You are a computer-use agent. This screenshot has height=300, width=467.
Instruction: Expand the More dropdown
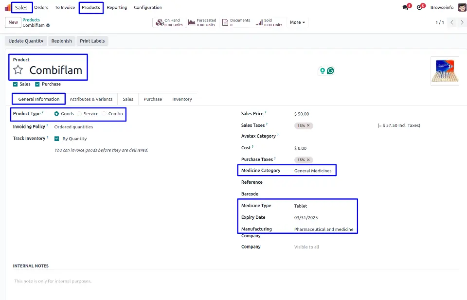click(x=297, y=22)
